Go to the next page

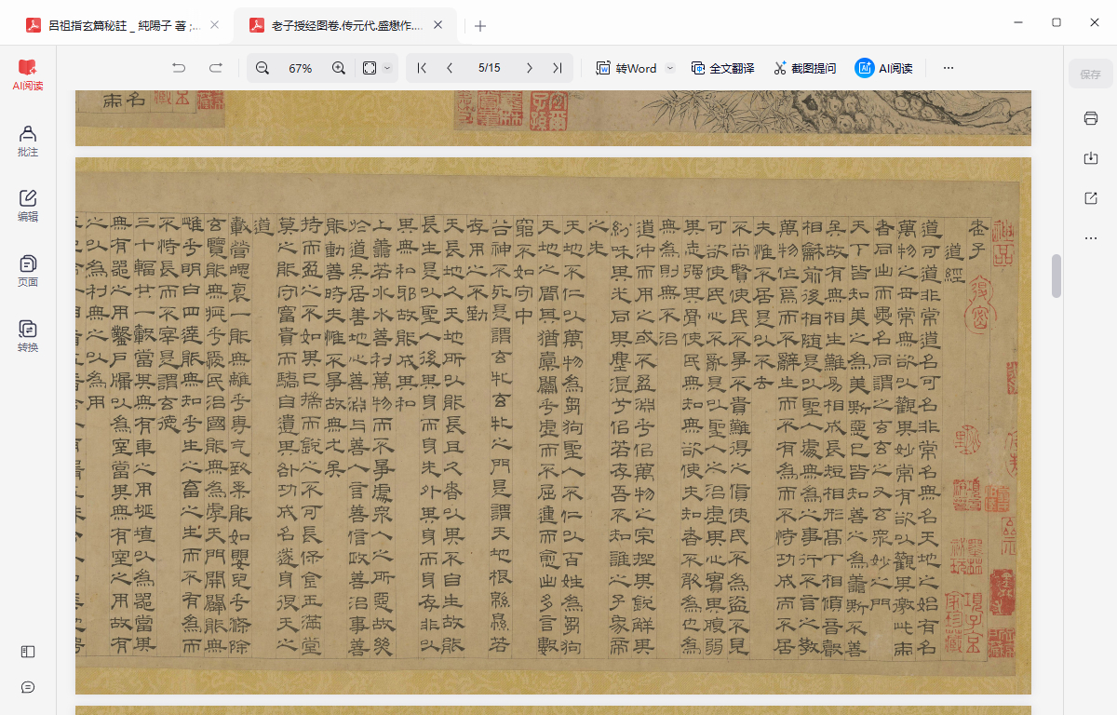529,68
